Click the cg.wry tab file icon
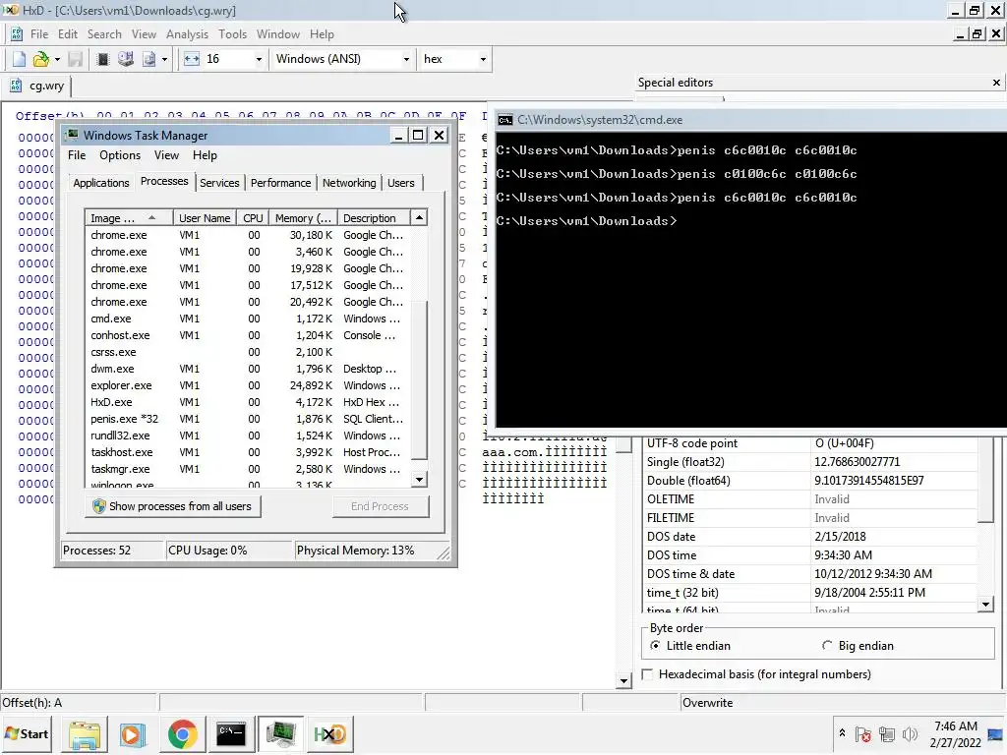The width and height of the screenshot is (1007, 755). point(16,86)
